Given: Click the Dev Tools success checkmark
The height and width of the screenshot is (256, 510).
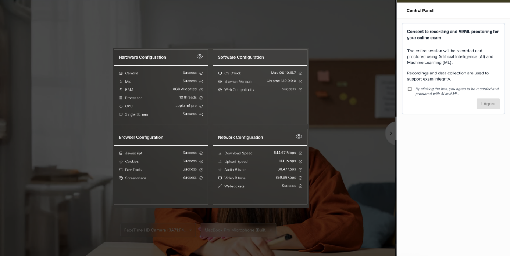Looking at the screenshot, I should click(201, 170).
